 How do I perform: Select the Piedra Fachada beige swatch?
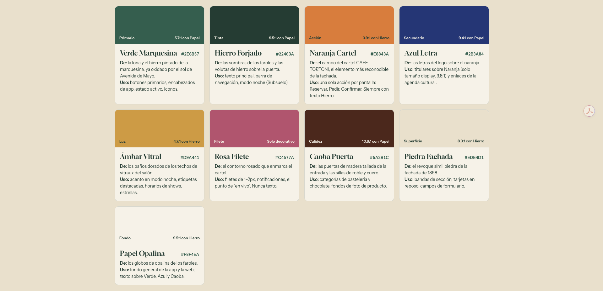[x=444, y=129]
